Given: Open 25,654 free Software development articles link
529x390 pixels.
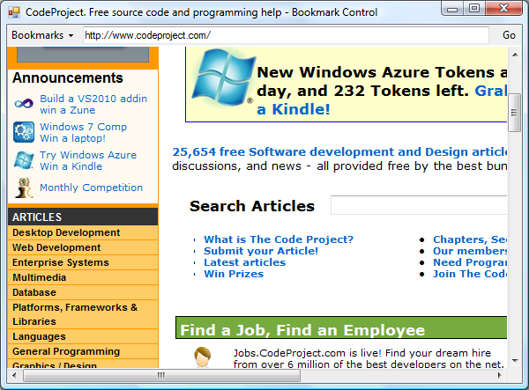Looking at the screenshot, I should click(x=339, y=152).
